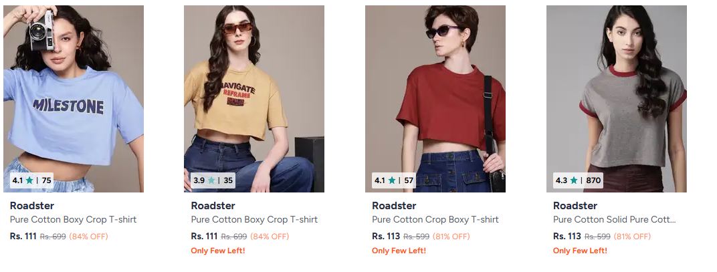Open the yellow Navigate Reframe T-shirt image
717x272 pixels.
tap(254, 99)
